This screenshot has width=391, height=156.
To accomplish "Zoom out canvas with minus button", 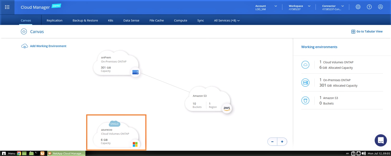I will click(272, 142).
